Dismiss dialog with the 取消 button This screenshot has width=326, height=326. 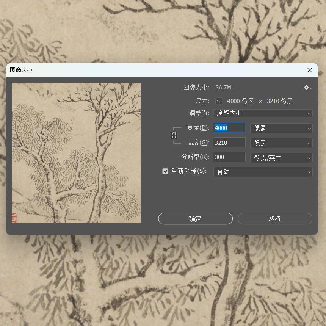(275, 218)
